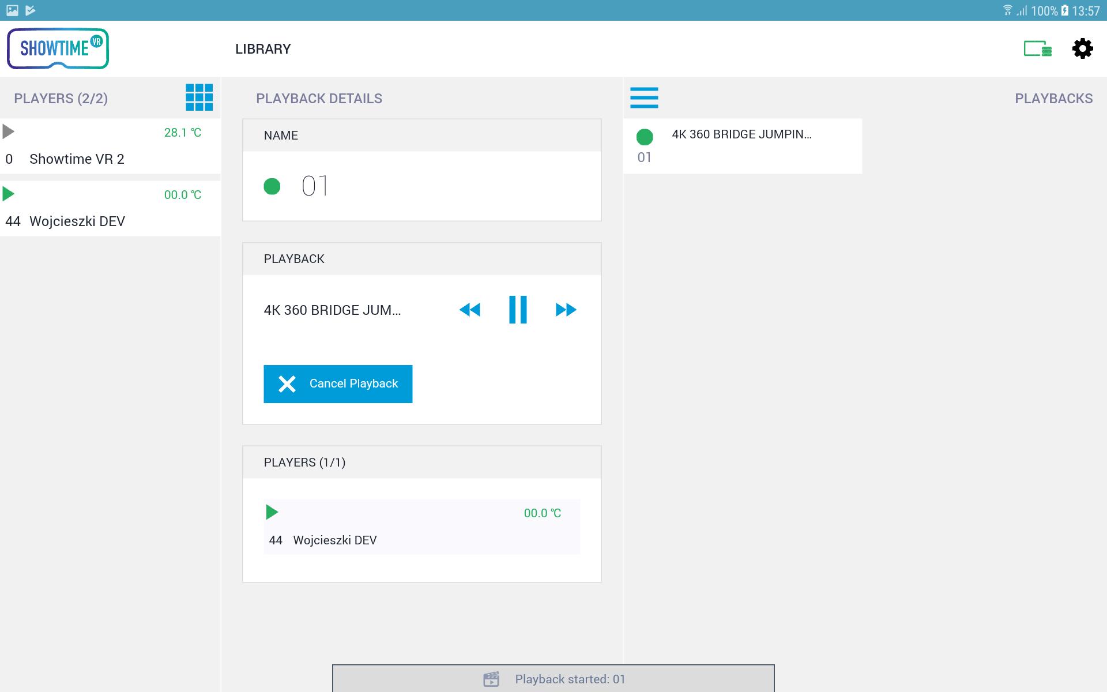Click green dot of playback 01 entry
Viewport: 1107px width, 692px height.
point(645,137)
